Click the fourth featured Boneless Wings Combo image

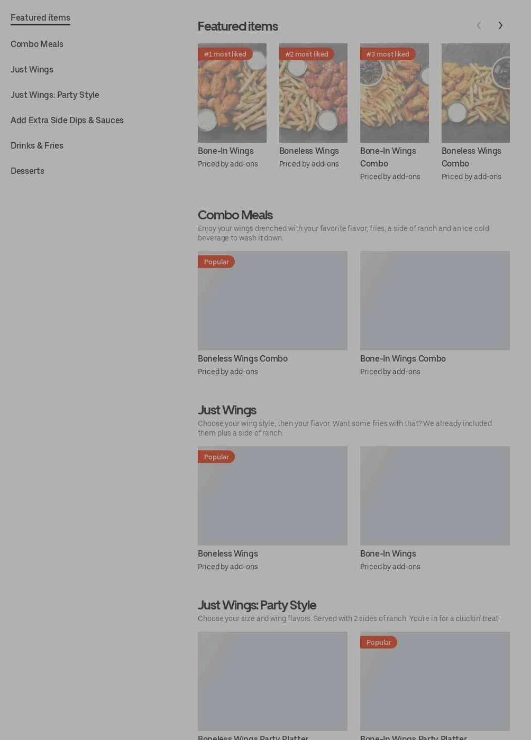pyautogui.click(x=475, y=93)
